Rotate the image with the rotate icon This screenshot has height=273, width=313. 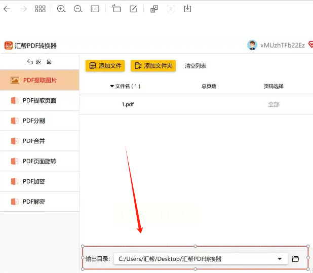click(116, 9)
